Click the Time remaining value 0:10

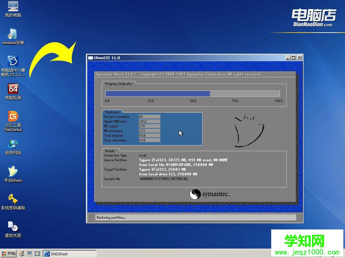149,140
